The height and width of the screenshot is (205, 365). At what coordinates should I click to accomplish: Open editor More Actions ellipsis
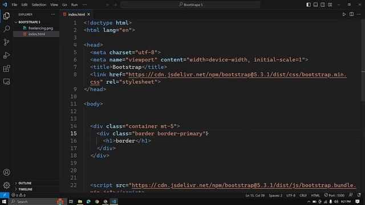359,14
